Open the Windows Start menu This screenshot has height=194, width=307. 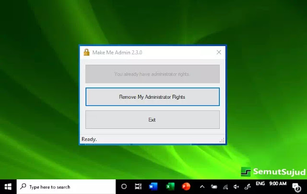(x=8, y=187)
